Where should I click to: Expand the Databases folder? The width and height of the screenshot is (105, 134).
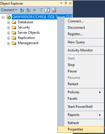click(x=8, y=22)
